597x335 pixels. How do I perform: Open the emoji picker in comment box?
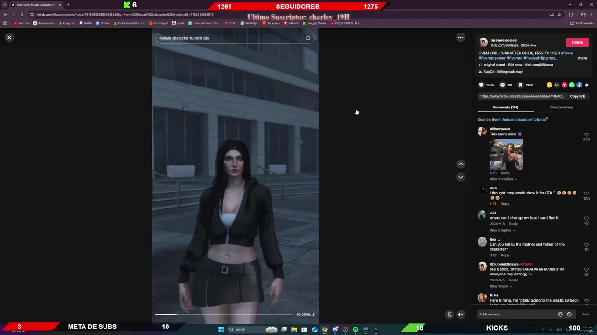(x=569, y=314)
